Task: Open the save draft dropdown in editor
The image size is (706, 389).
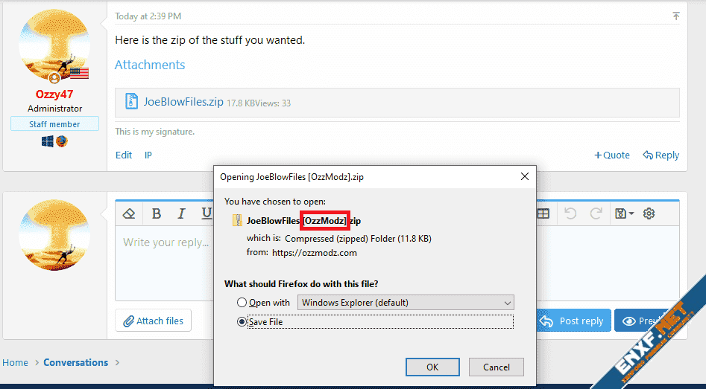Action: point(624,214)
